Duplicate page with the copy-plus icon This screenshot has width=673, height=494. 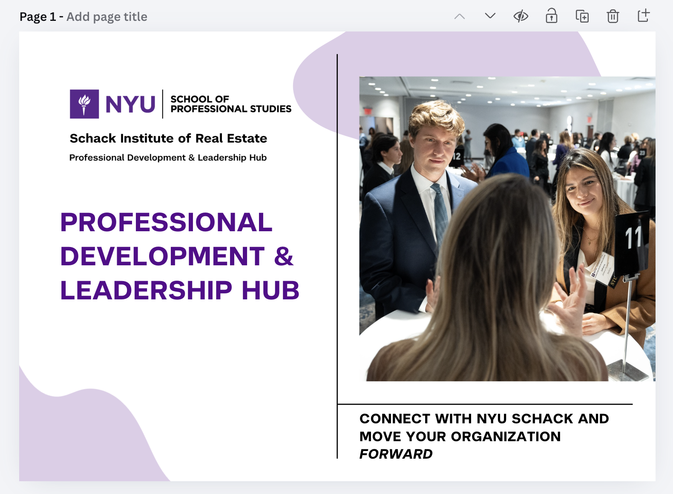pos(582,16)
